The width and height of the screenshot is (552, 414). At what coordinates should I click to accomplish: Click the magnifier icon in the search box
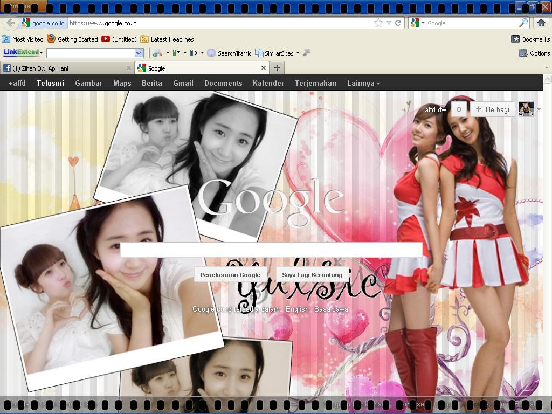[x=523, y=23]
